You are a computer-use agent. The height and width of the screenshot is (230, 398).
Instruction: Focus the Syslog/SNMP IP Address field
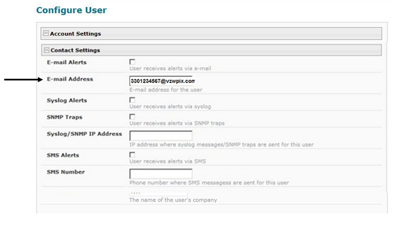pyautogui.click(x=161, y=136)
